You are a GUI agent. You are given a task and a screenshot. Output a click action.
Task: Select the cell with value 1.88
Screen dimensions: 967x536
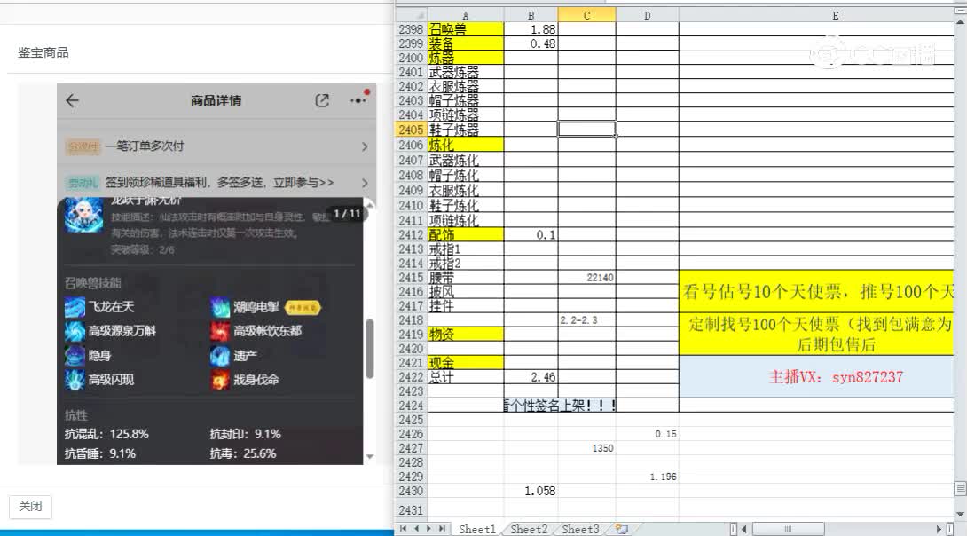531,29
